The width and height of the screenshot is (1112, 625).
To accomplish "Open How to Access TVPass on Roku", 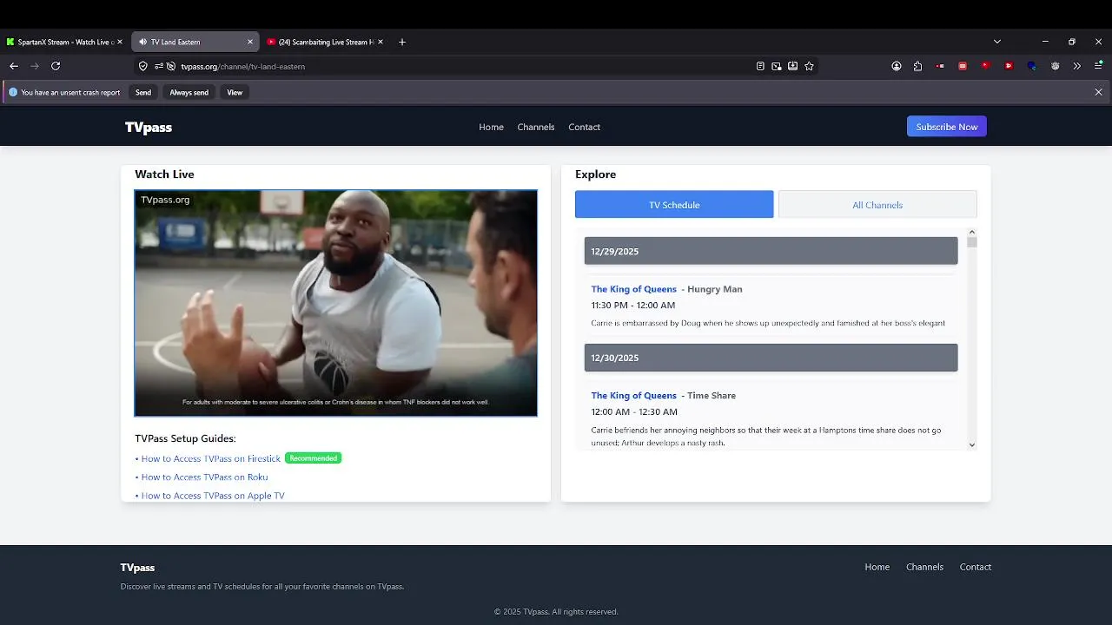I will 204,477.
